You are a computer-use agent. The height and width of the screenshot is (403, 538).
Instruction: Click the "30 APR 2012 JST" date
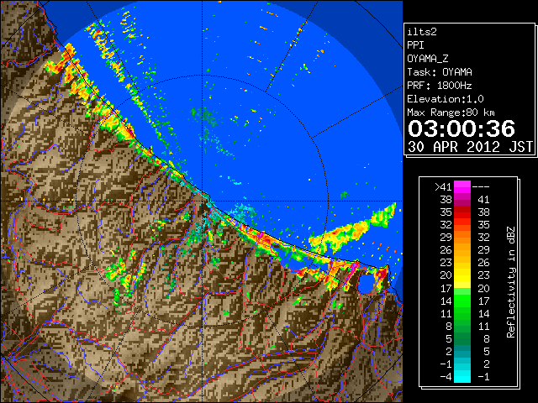[x=470, y=147]
